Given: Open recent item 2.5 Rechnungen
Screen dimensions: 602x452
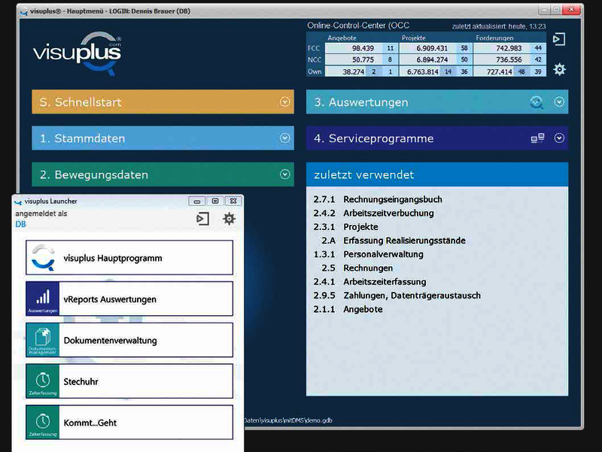Looking at the screenshot, I should pyautogui.click(x=357, y=268).
